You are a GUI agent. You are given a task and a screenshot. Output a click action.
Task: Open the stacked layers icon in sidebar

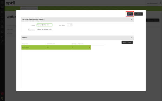click(x=2, y=12)
